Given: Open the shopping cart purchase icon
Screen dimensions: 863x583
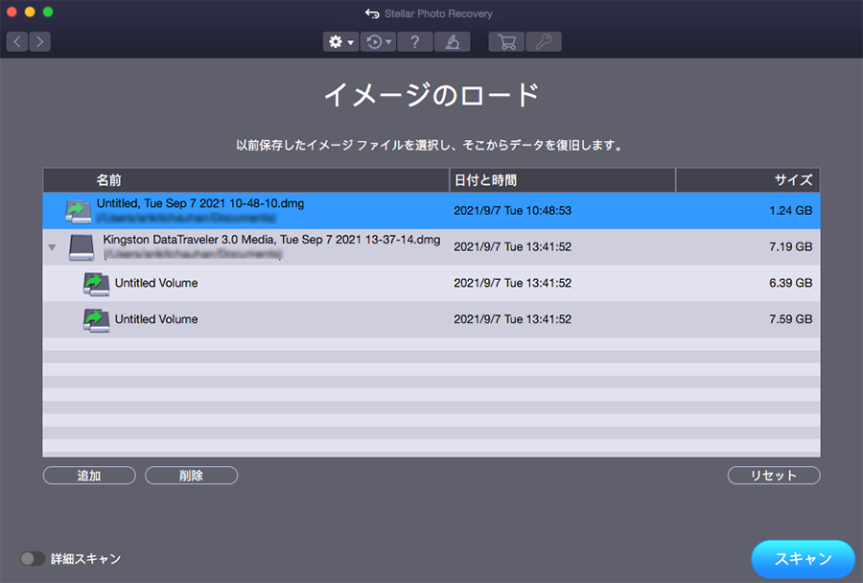Looking at the screenshot, I should (x=506, y=42).
